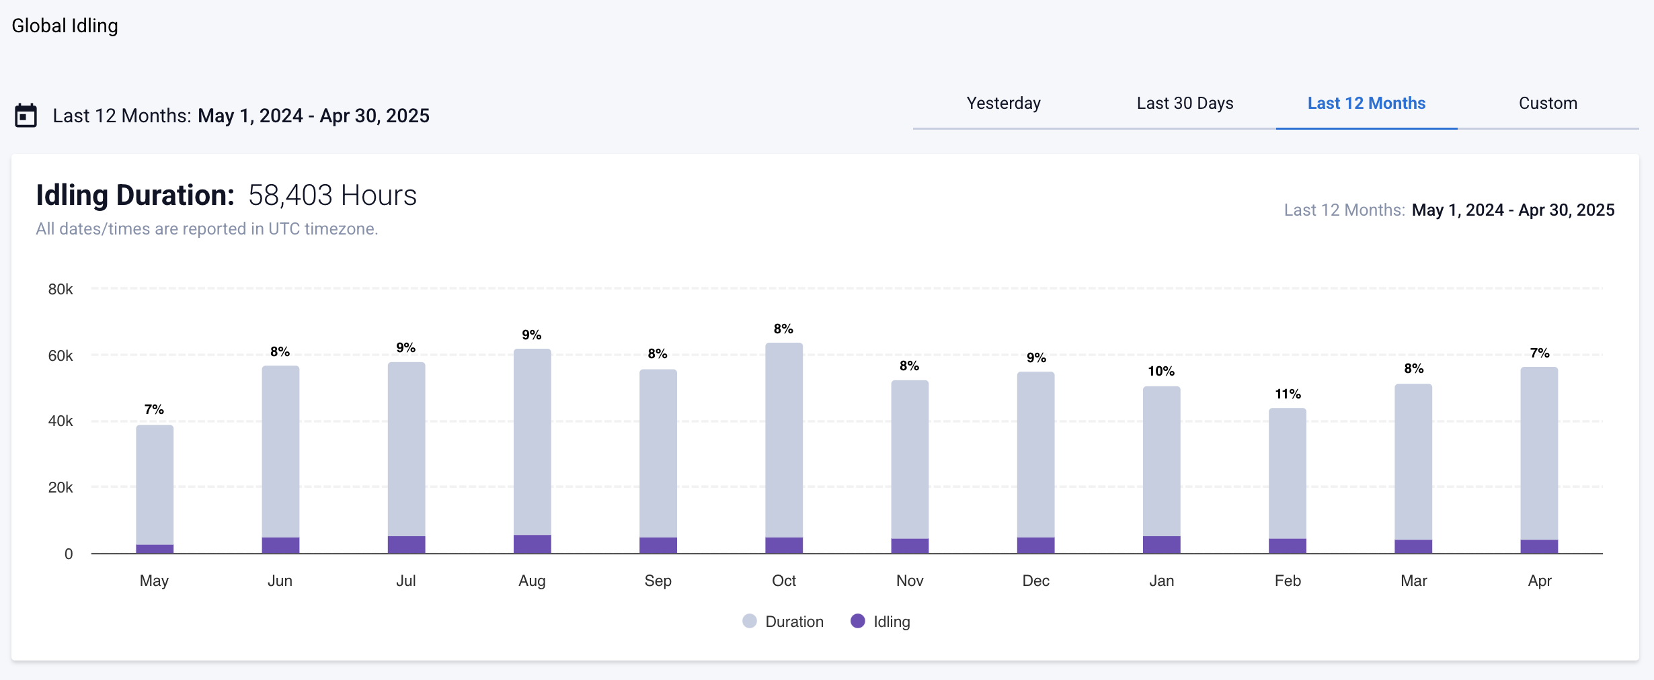Click the Idling Duration 58,403 Hours heading
The width and height of the screenshot is (1654, 680).
click(x=226, y=196)
